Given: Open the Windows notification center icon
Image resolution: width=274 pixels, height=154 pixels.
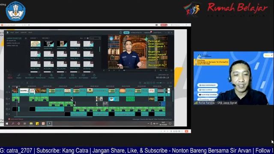Looking at the screenshot, I should pos(170,124).
